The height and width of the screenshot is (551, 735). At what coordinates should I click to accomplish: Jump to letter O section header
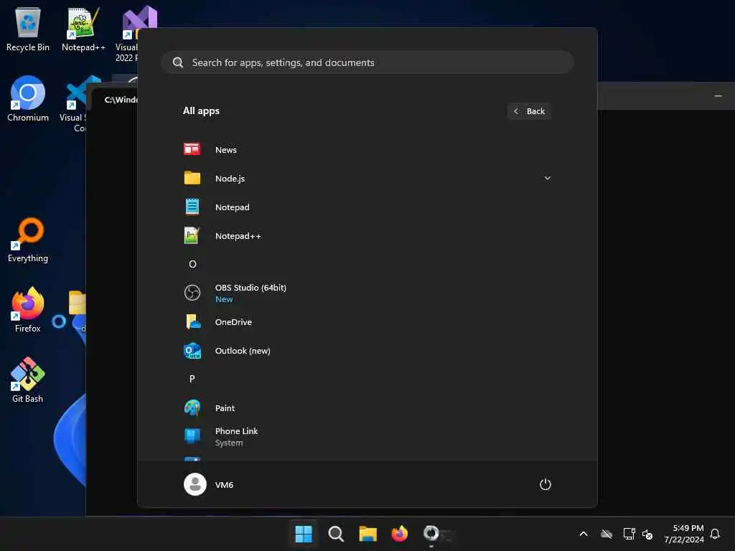pos(192,264)
